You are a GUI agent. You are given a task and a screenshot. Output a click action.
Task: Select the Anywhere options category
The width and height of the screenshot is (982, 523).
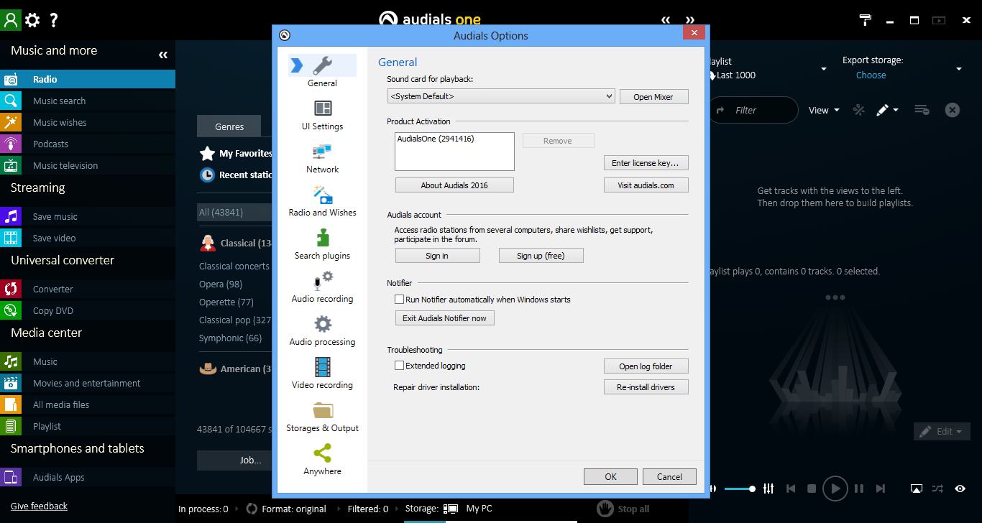click(322, 460)
